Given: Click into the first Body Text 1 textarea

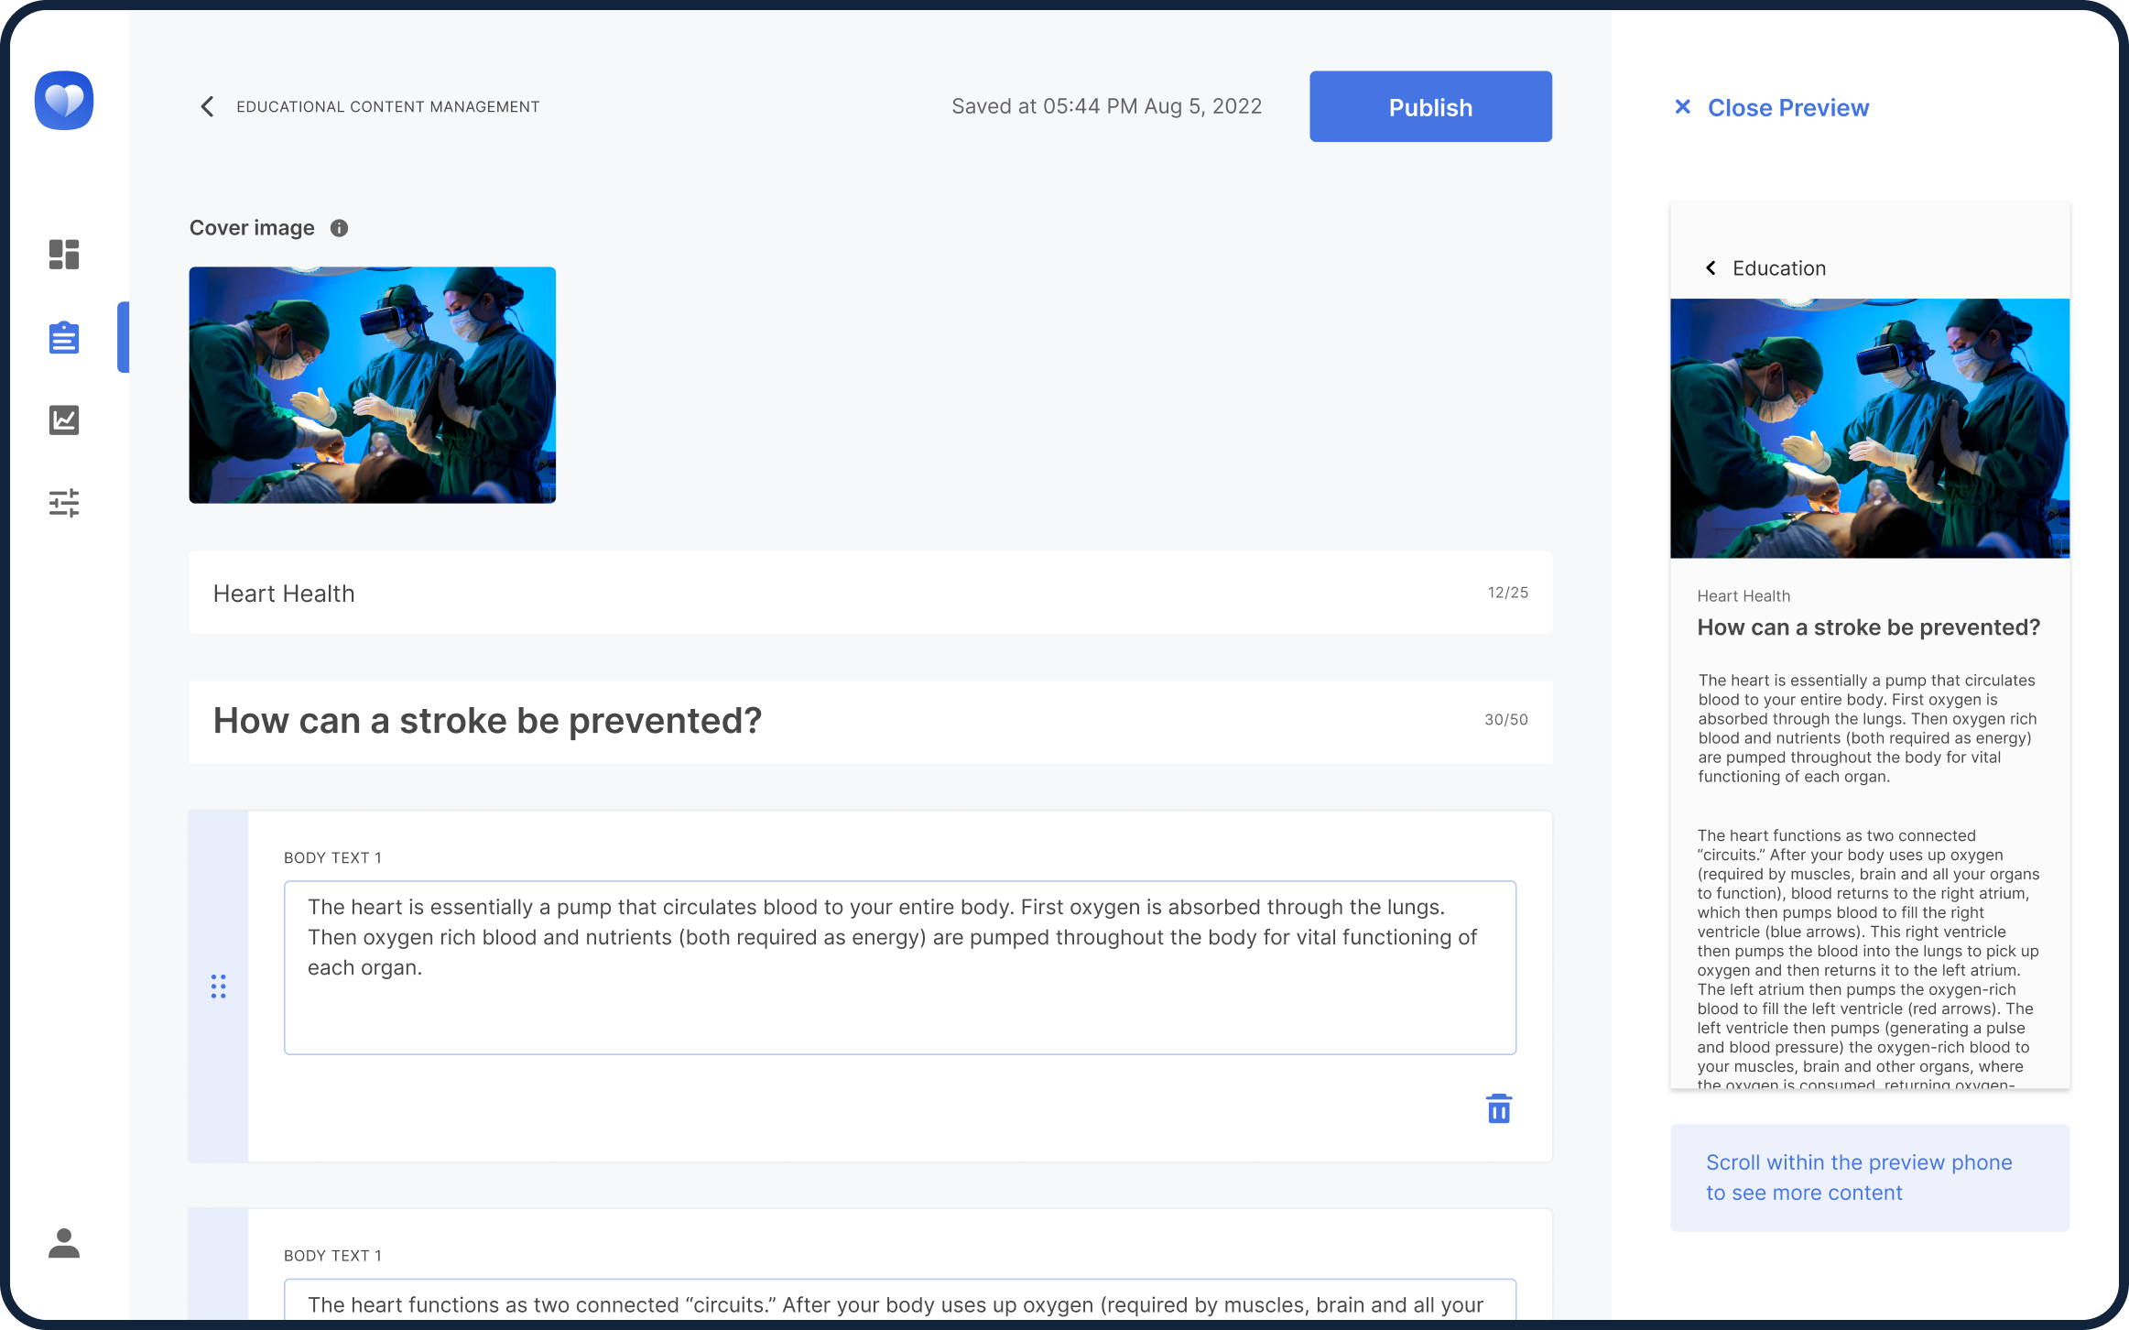Looking at the screenshot, I should click(899, 966).
